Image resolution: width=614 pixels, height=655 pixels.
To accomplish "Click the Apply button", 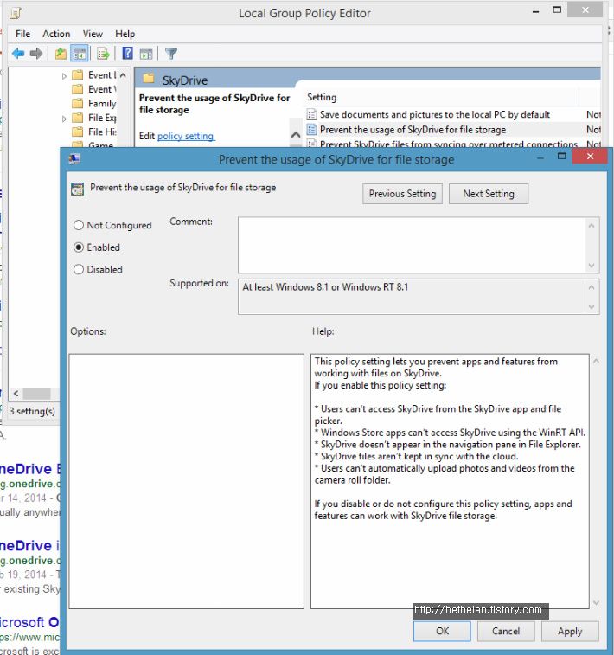I will (x=570, y=631).
